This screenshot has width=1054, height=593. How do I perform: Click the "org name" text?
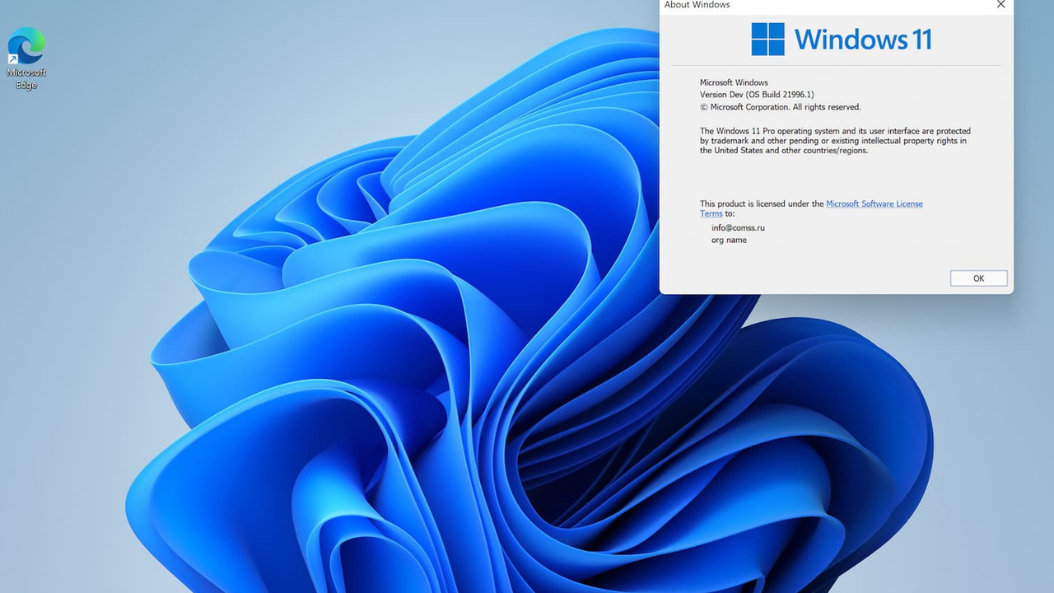click(729, 240)
